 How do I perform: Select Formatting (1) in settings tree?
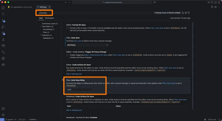tap(49, 29)
